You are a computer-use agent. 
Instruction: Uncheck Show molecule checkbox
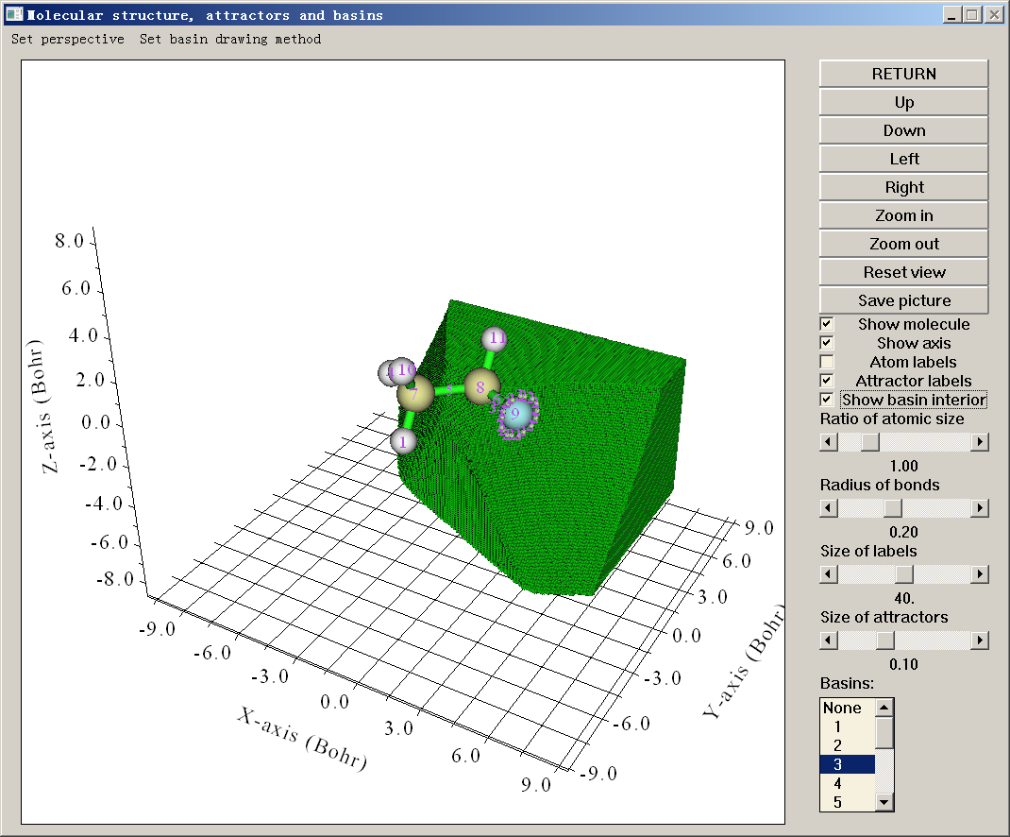[827, 324]
